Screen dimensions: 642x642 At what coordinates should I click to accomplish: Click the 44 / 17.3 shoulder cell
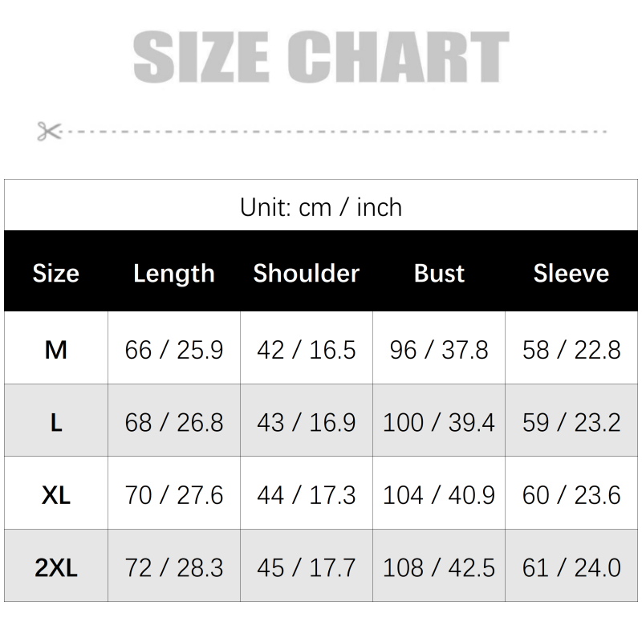point(307,495)
